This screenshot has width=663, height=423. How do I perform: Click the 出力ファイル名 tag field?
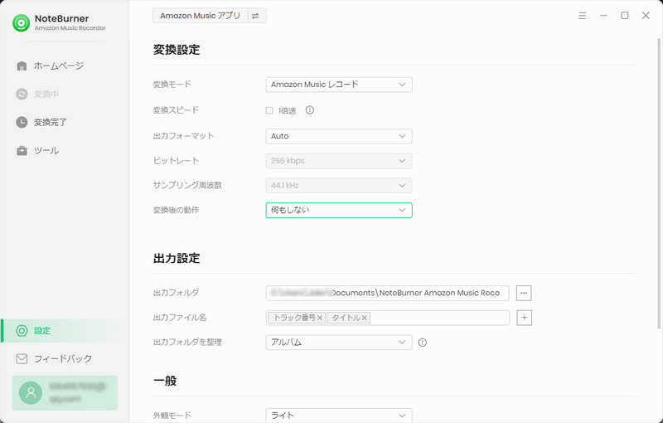387,318
